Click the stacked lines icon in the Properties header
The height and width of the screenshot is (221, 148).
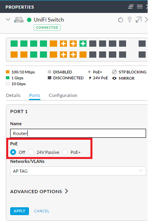coord(131,7)
